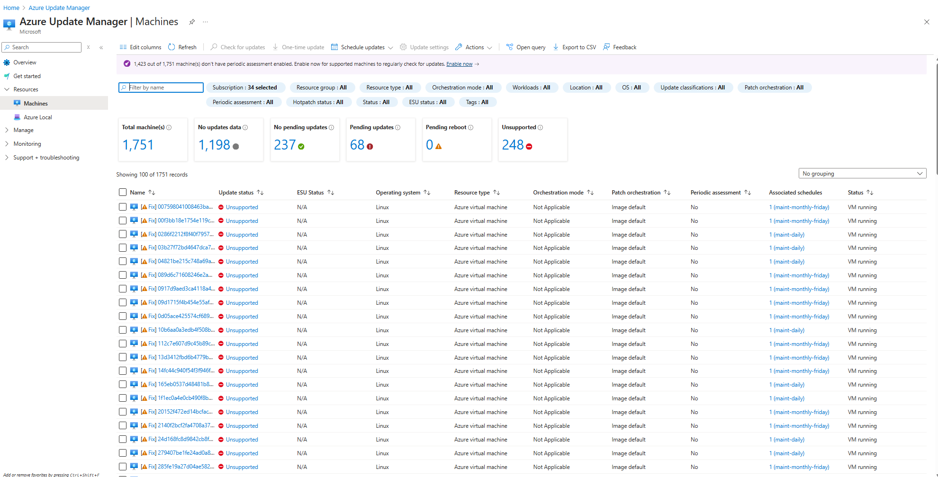Start a One-time update
The image size is (938, 477).
[x=276, y=47]
